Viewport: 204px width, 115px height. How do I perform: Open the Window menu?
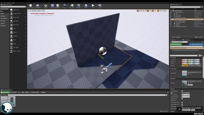[x=9, y=3]
